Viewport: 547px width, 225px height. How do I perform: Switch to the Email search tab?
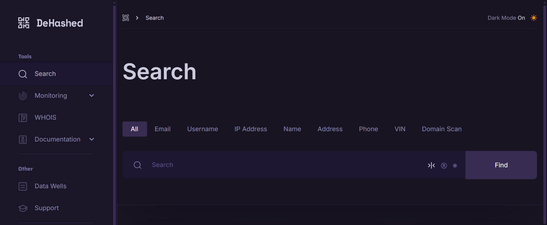163,129
